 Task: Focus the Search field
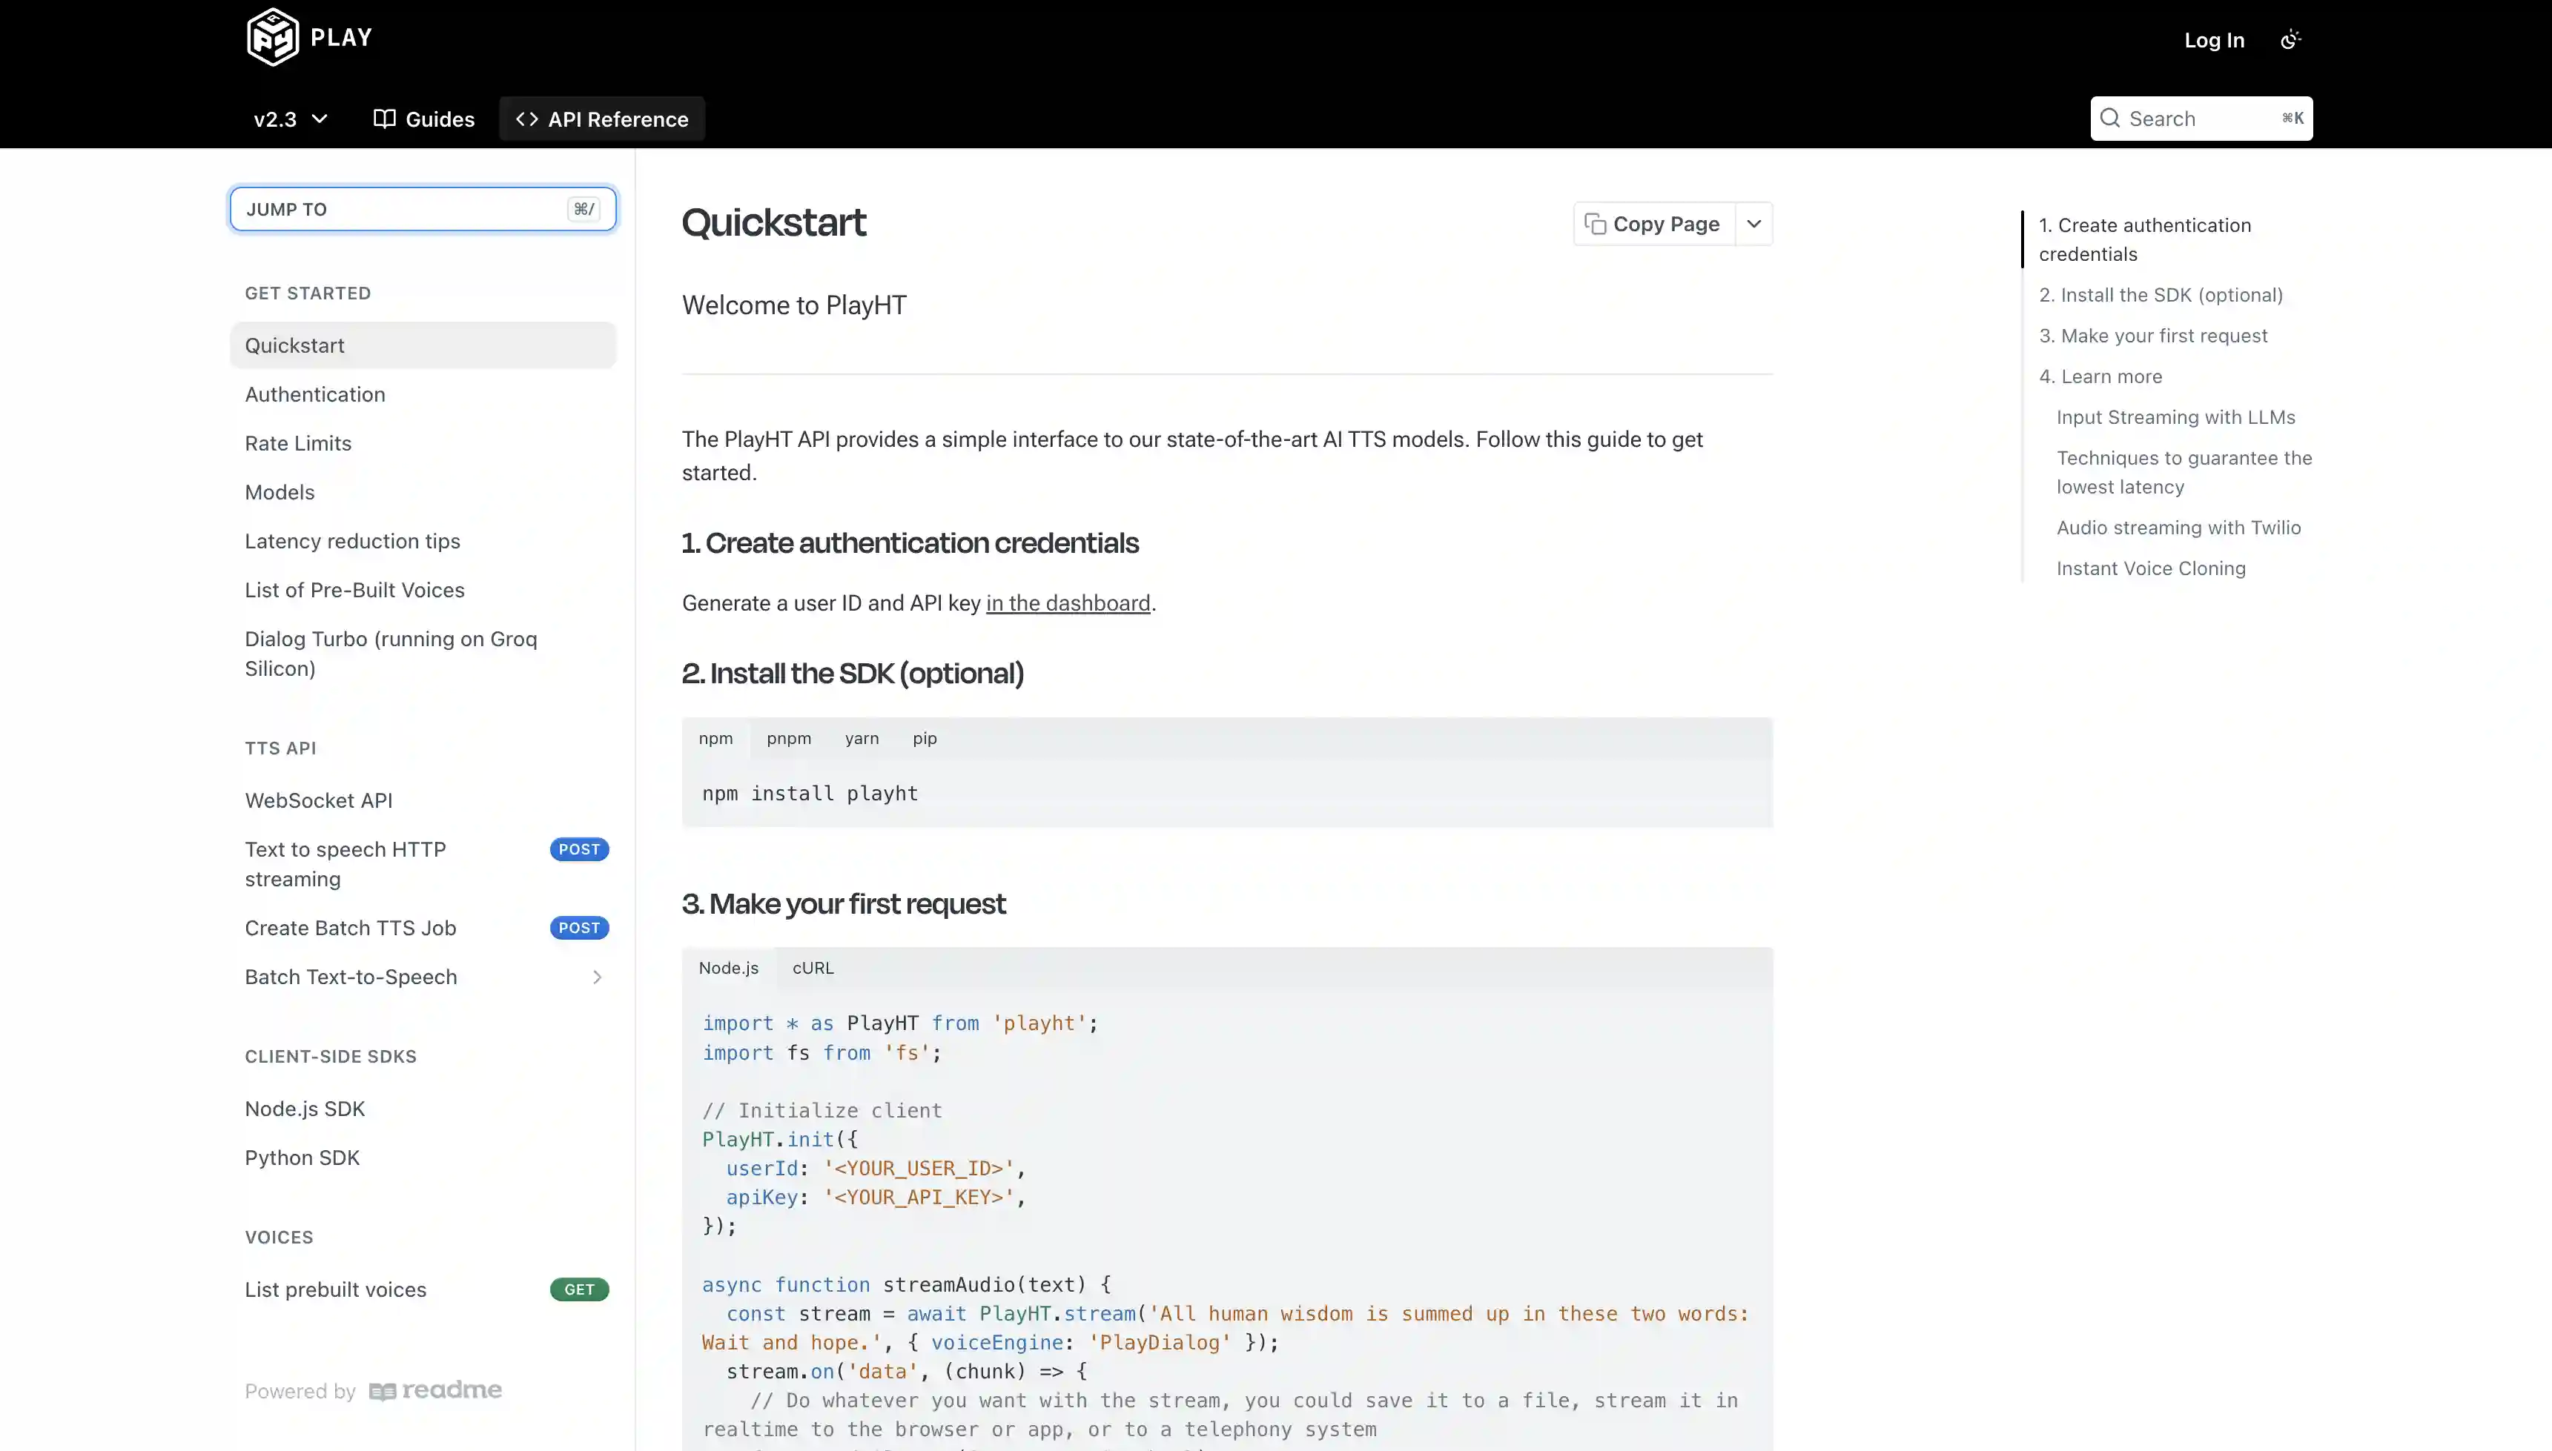click(2201, 119)
